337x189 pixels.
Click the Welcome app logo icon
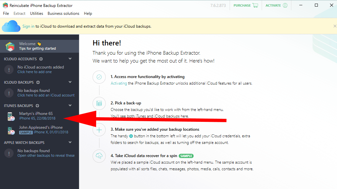click(10, 46)
